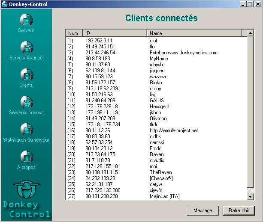This screenshot has width=263, height=222.
Task: Select client cetyw
Action: (x=156, y=184)
